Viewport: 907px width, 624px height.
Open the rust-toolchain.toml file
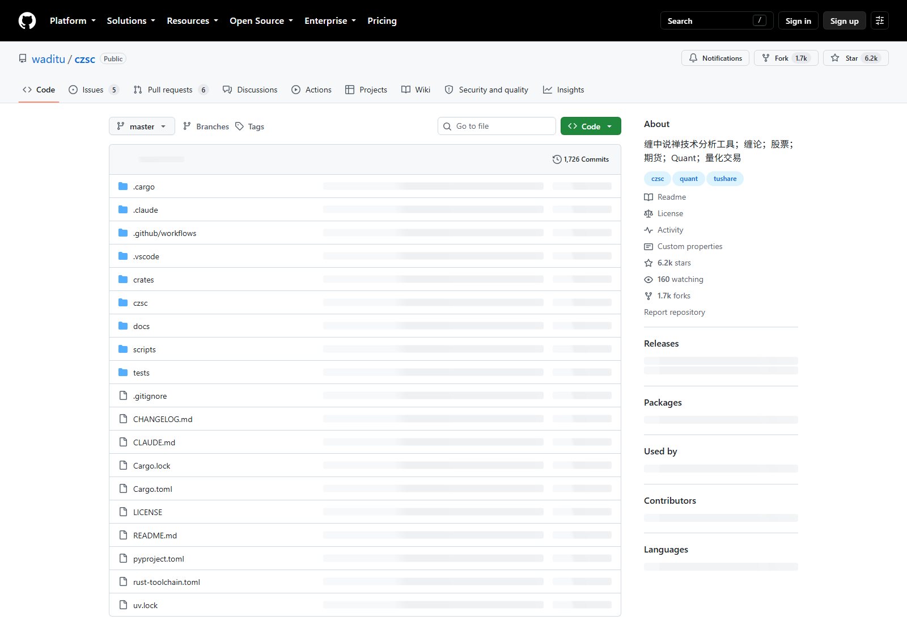pos(167,582)
